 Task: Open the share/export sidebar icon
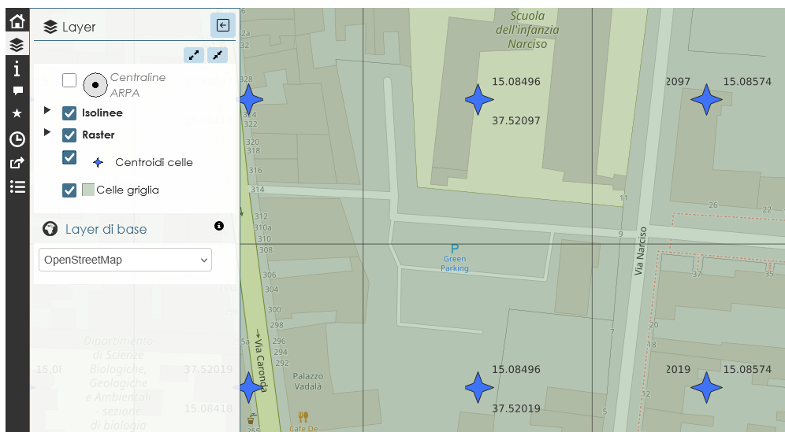[x=17, y=163]
